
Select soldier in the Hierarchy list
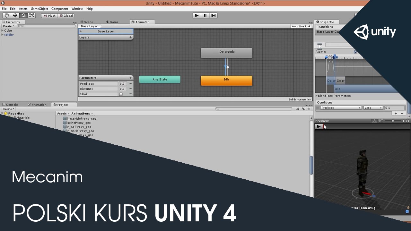pos(9,35)
